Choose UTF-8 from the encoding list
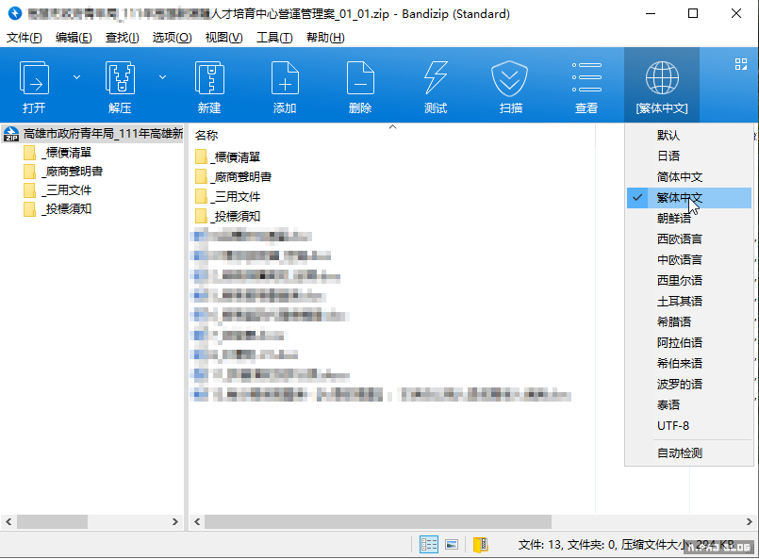 [672, 426]
